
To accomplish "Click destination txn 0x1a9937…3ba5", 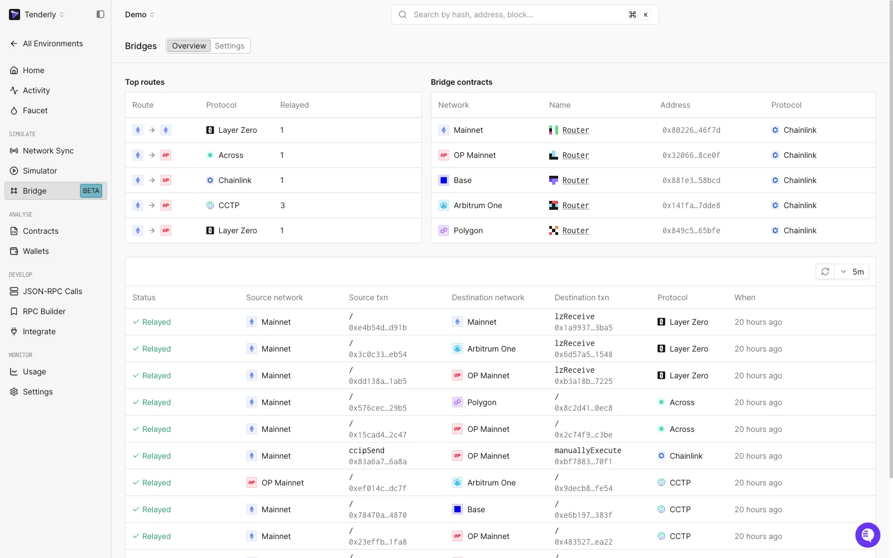I will [583, 328].
